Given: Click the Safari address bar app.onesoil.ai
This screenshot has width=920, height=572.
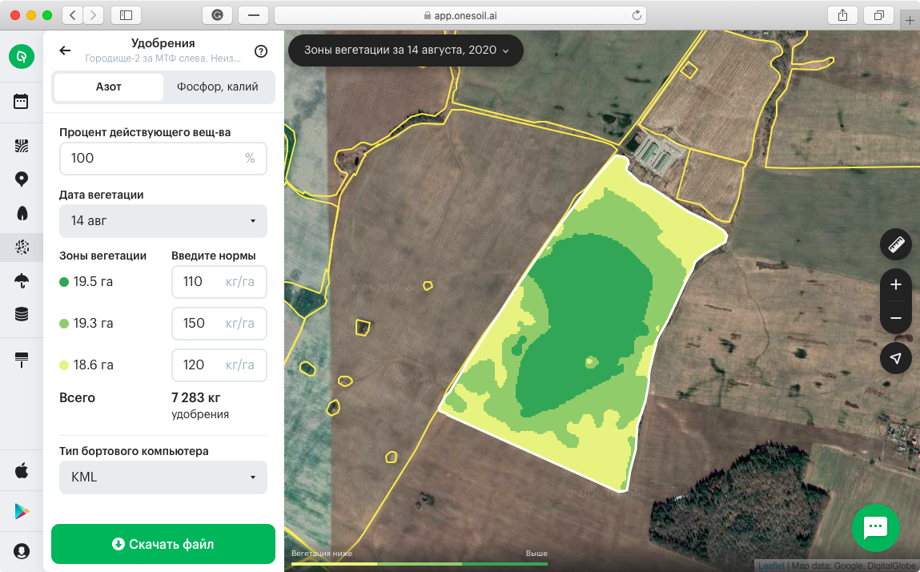Looking at the screenshot, I should pyautogui.click(x=460, y=15).
